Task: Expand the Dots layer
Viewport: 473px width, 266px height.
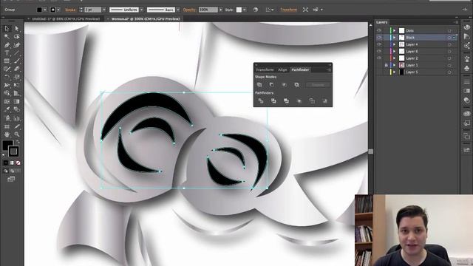Action: click(394, 30)
